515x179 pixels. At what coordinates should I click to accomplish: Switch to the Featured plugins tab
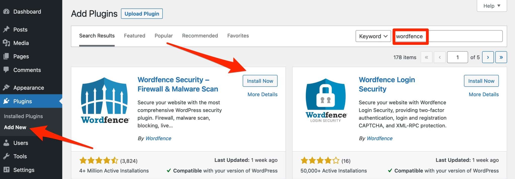pos(134,35)
